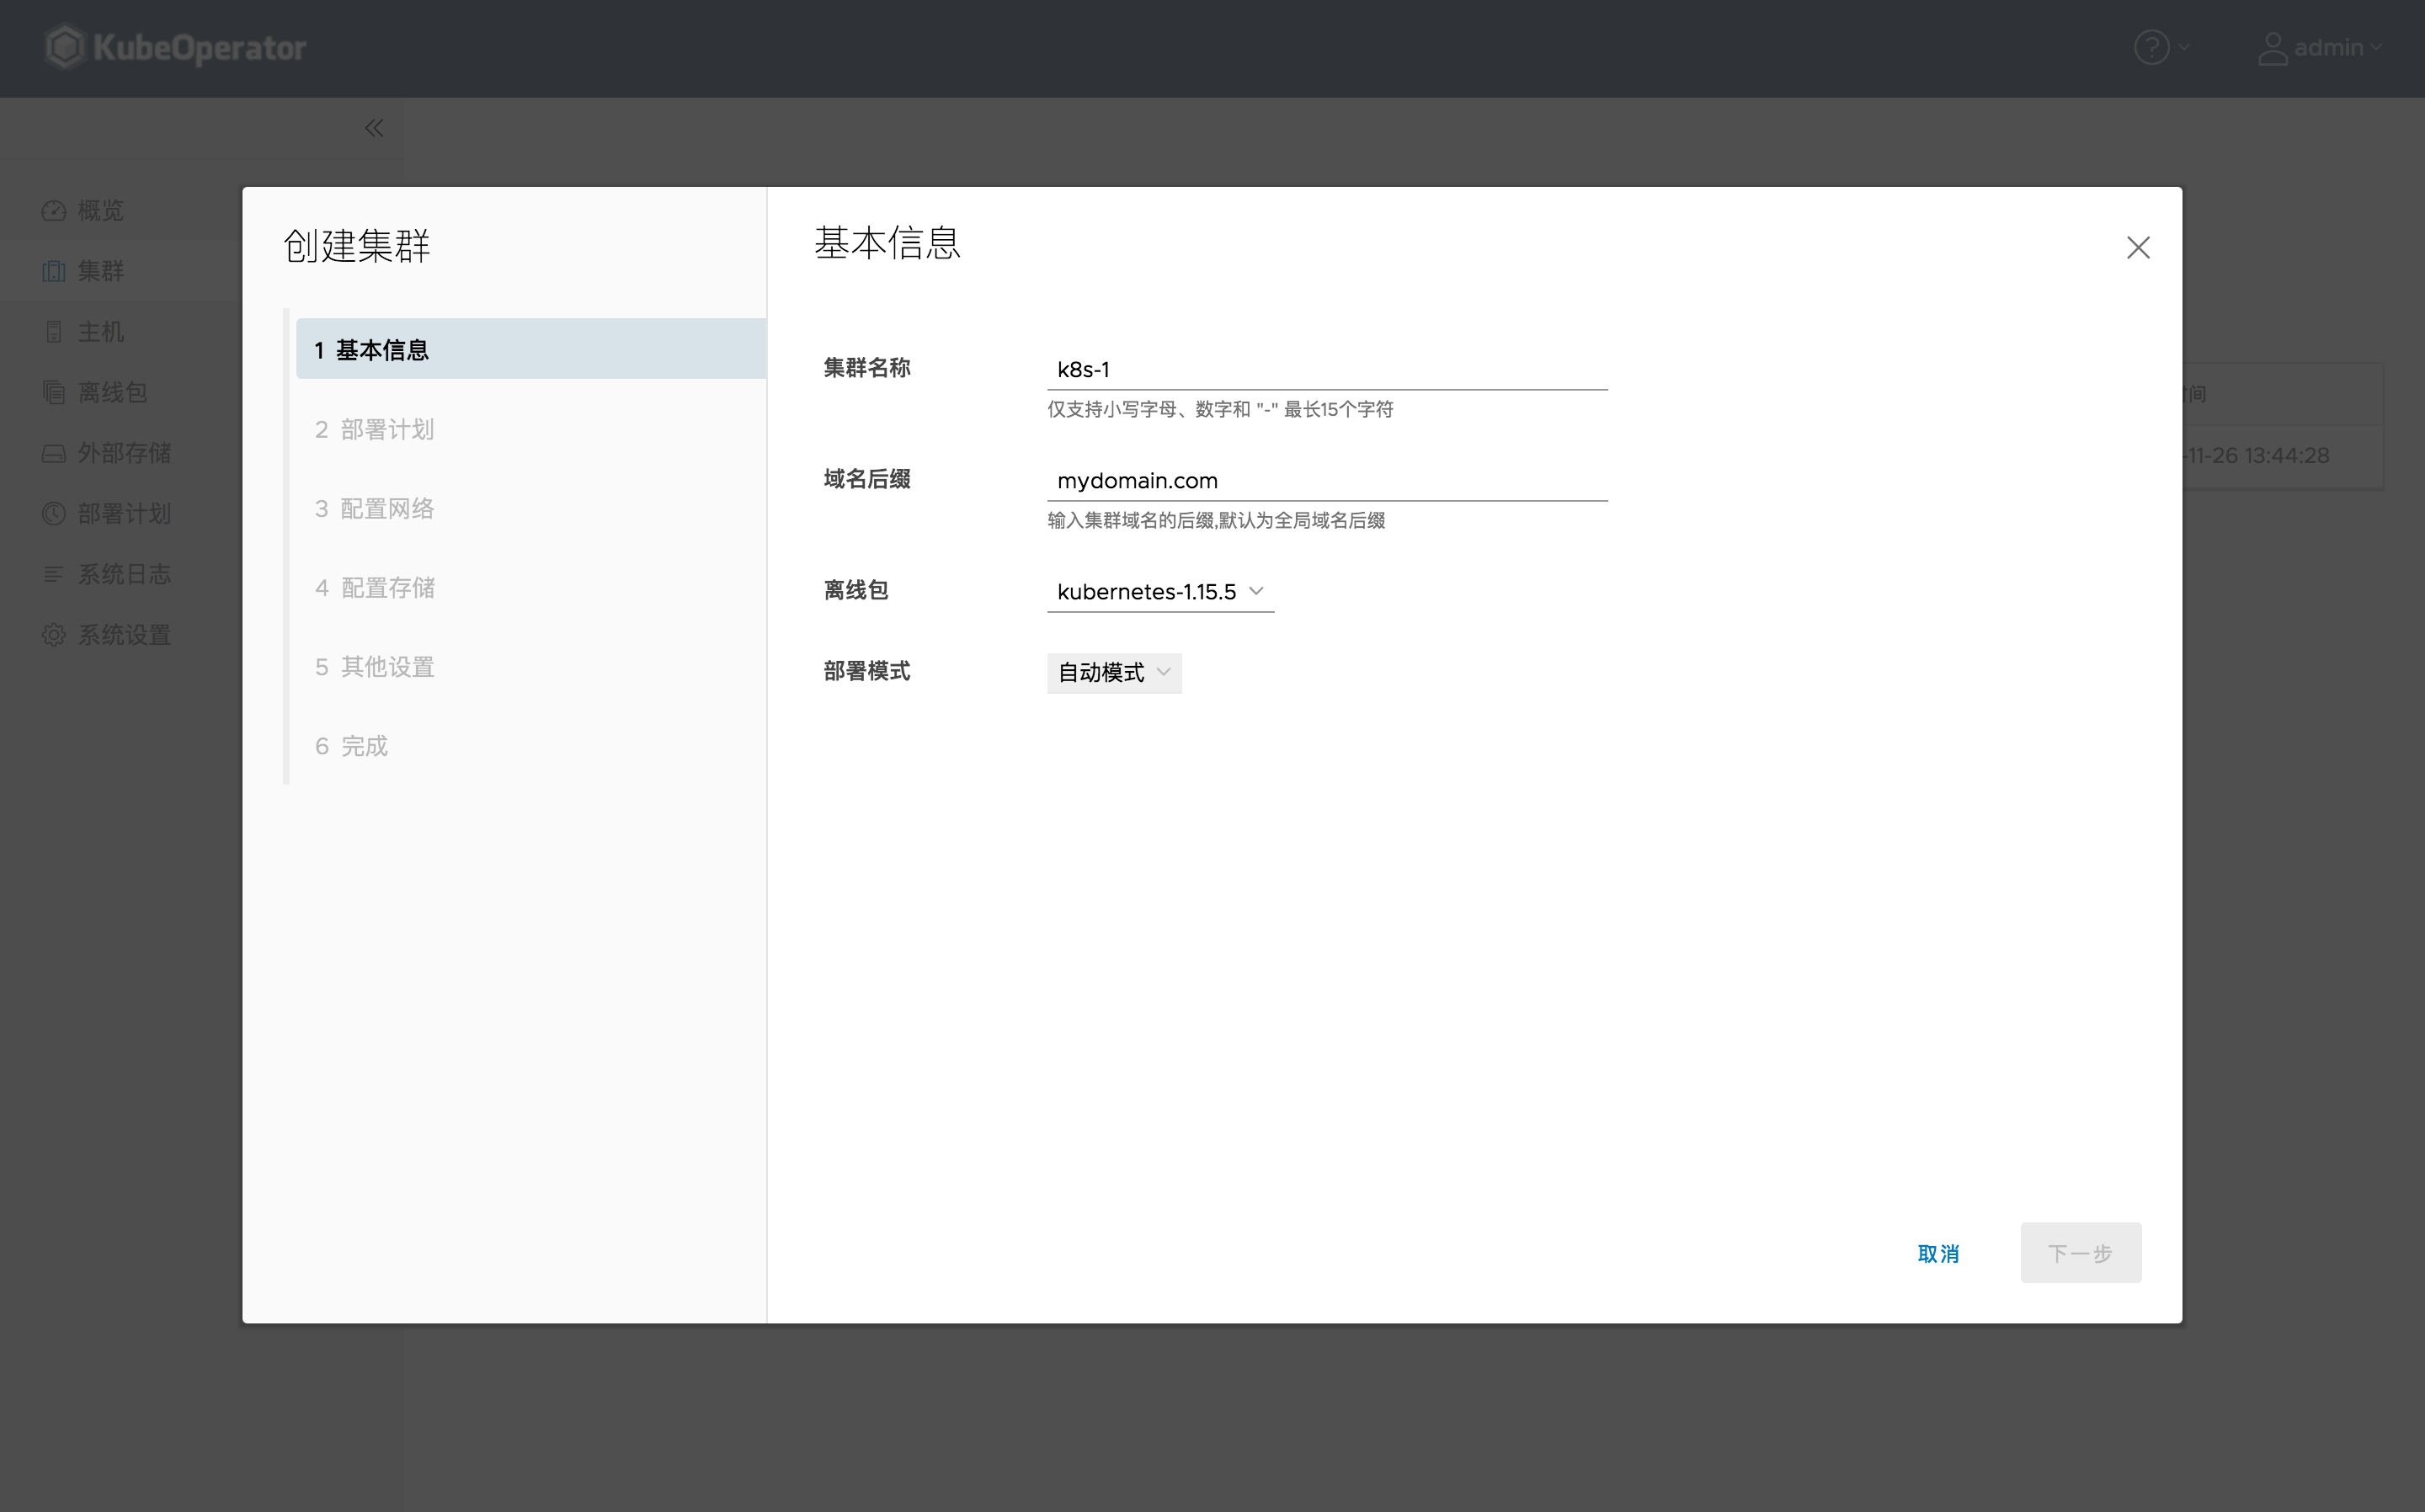Open 集群 in the sidebar menu
Screen dimensions: 2425x1512
(x=101, y=271)
